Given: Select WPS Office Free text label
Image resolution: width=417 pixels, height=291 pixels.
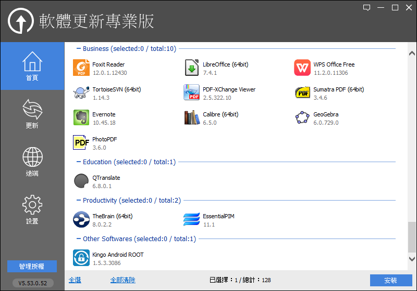Looking at the screenshot, I should tap(334, 64).
